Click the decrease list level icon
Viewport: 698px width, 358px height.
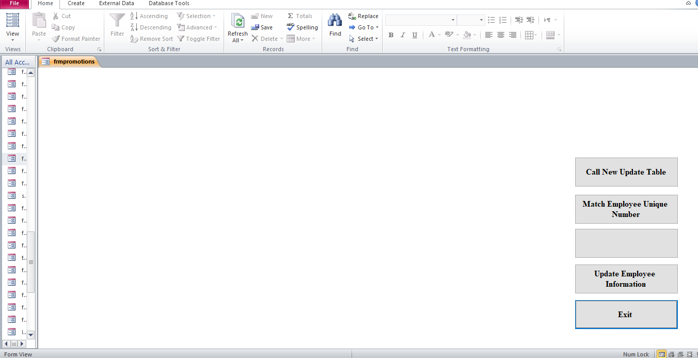click(519, 20)
